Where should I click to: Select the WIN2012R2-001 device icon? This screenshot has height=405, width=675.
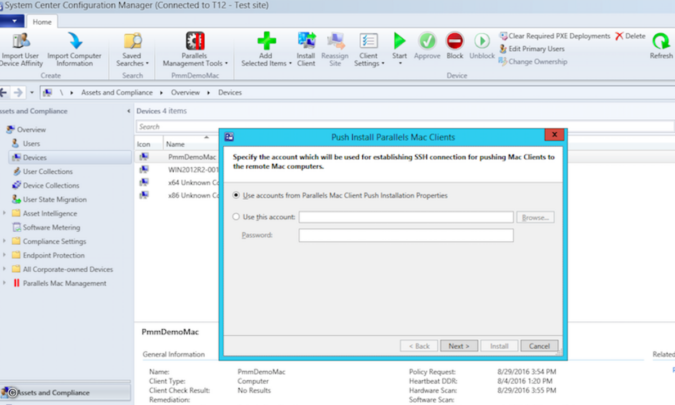pyautogui.click(x=145, y=169)
